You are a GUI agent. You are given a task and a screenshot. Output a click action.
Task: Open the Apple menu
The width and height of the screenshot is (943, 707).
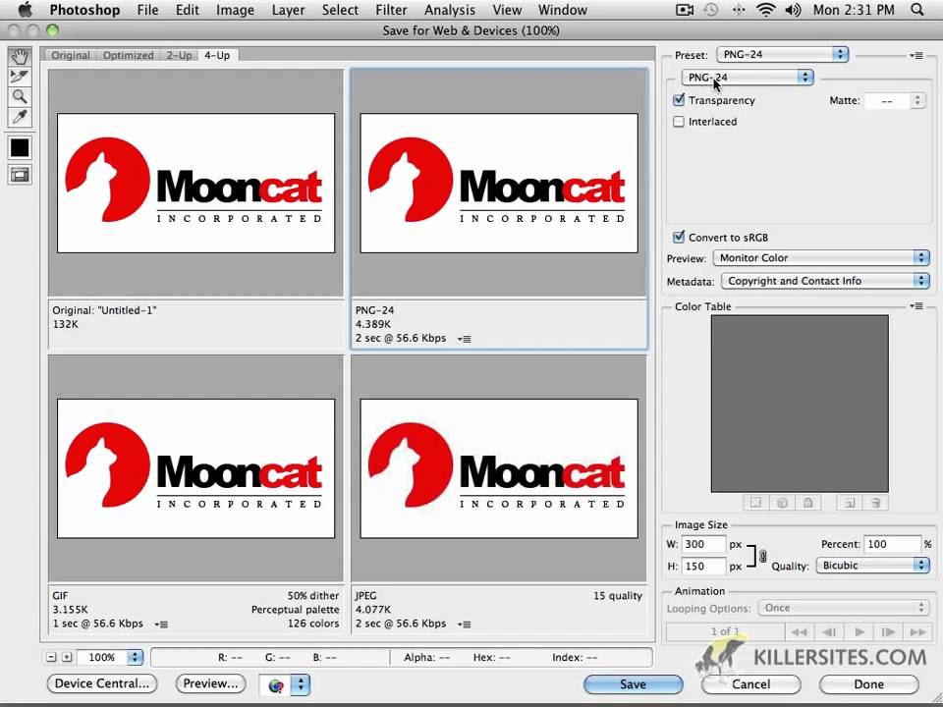(24, 10)
